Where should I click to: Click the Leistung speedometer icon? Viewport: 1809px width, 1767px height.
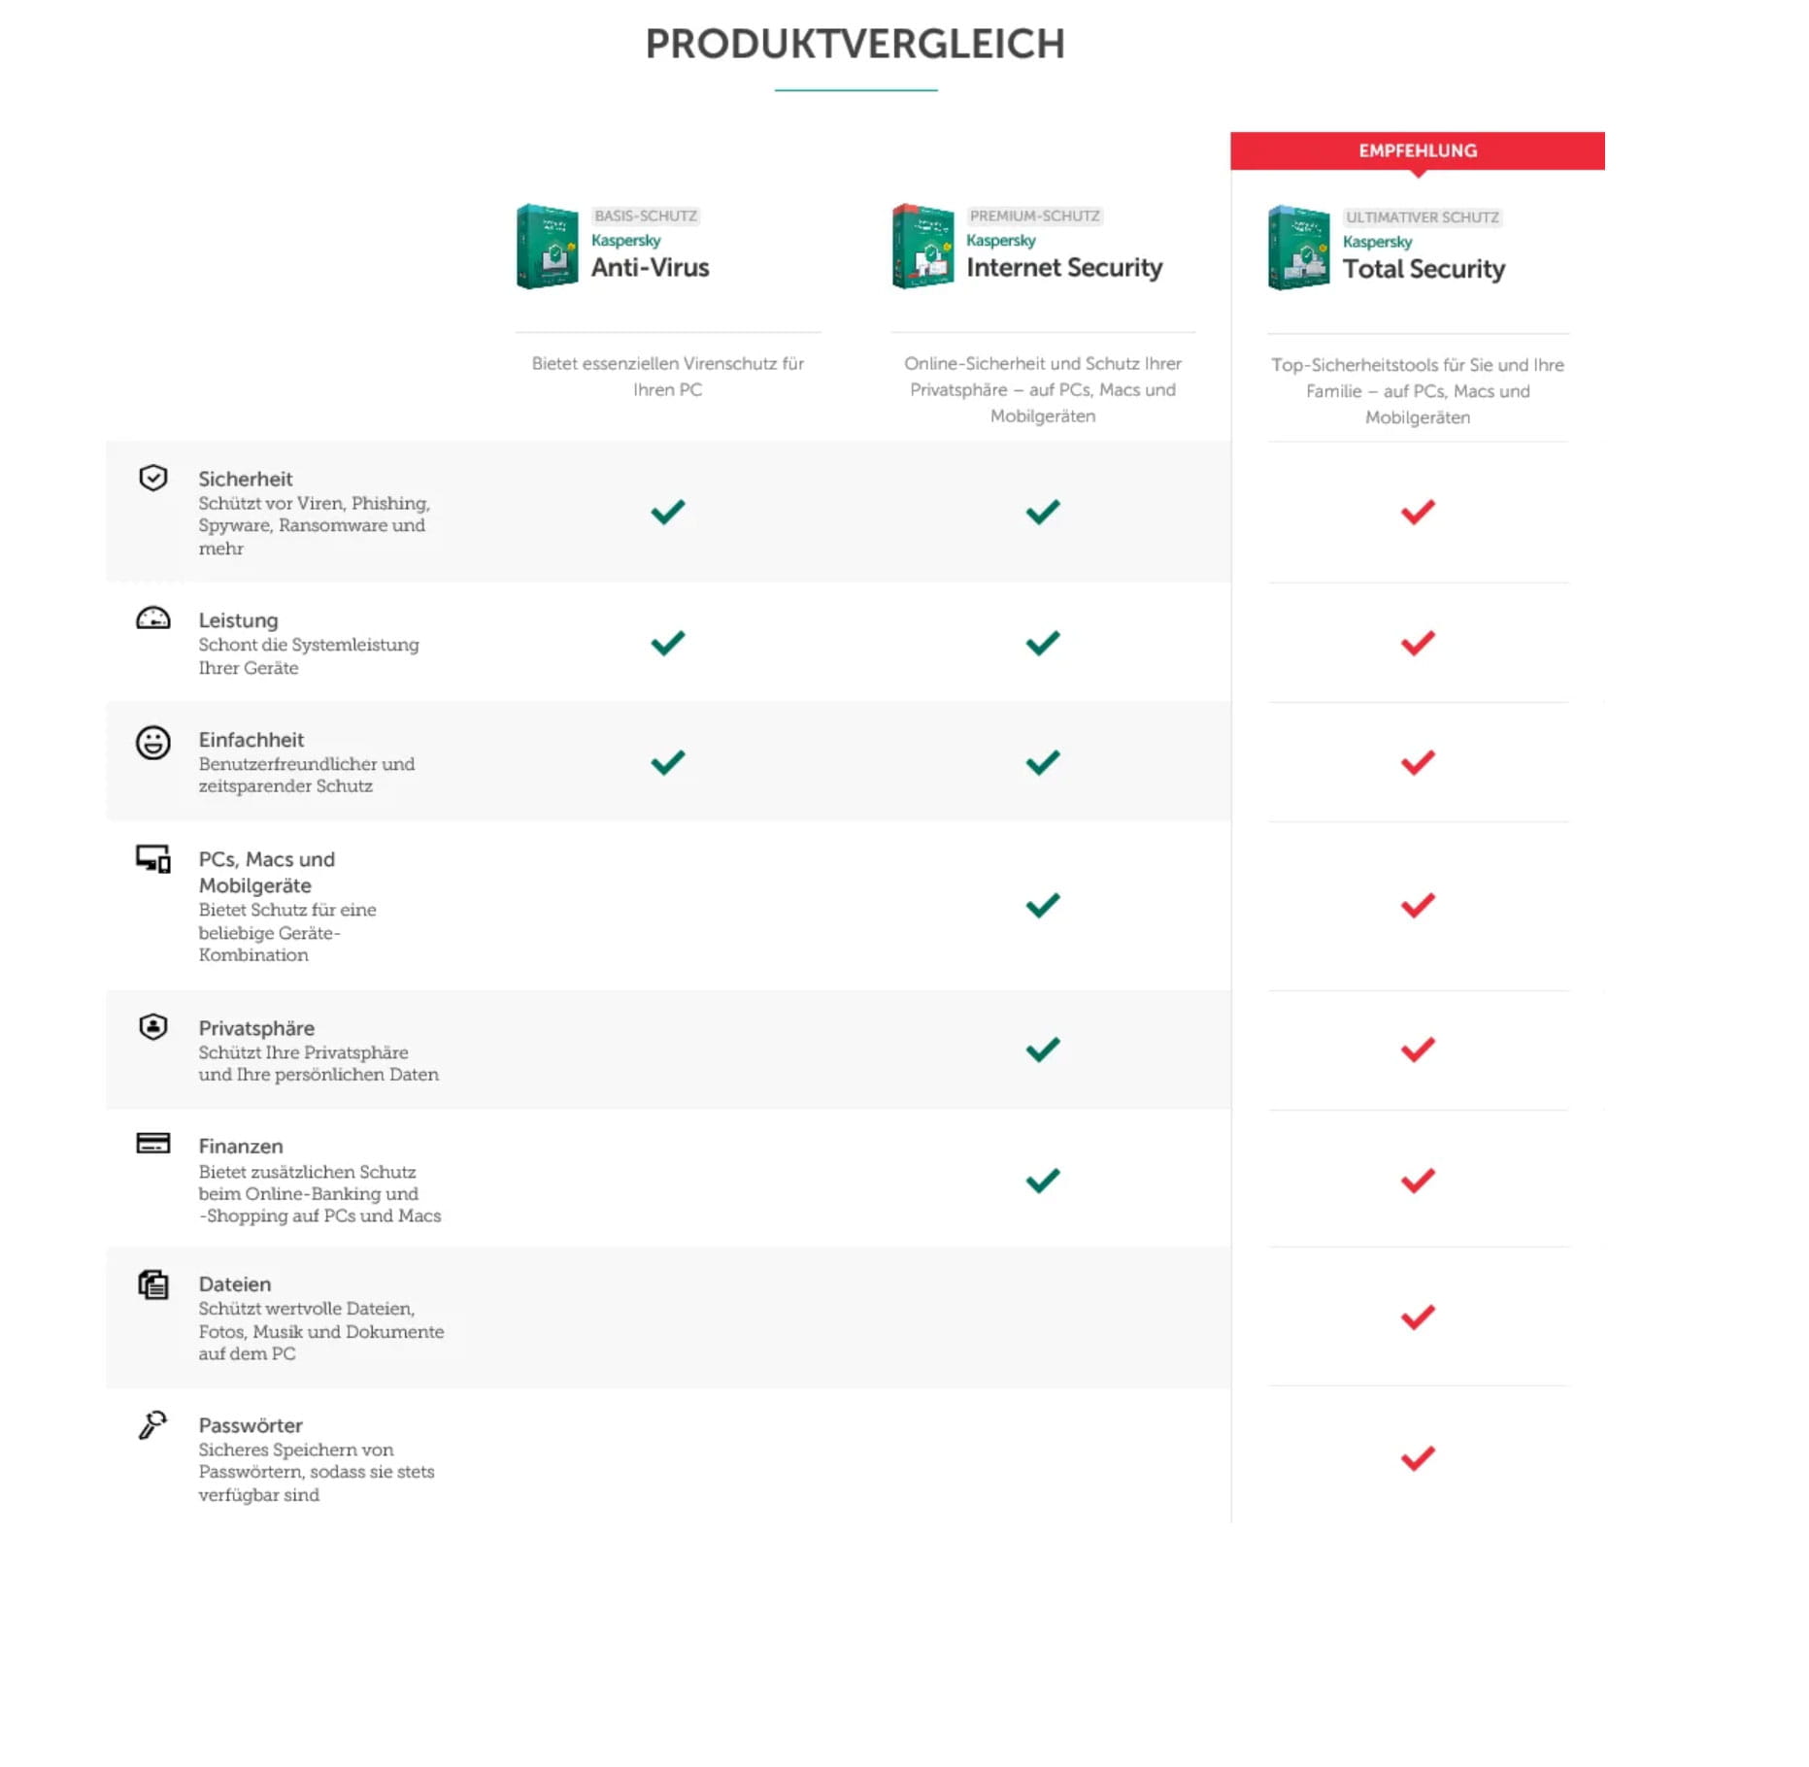click(152, 618)
